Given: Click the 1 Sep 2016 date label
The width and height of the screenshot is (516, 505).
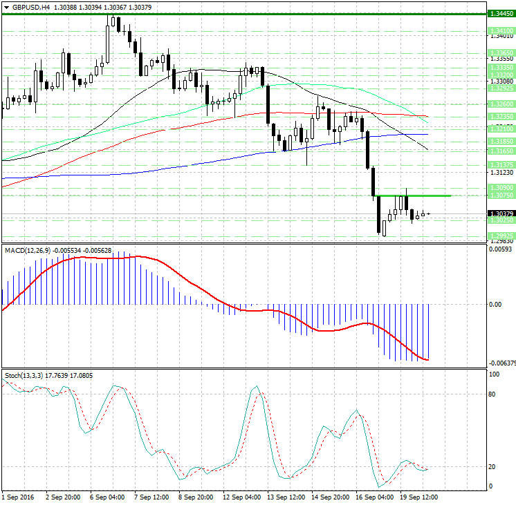Looking at the screenshot, I should pyautogui.click(x=18, y=497).
